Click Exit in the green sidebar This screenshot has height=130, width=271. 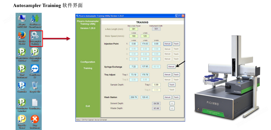(x=88, y=106)
